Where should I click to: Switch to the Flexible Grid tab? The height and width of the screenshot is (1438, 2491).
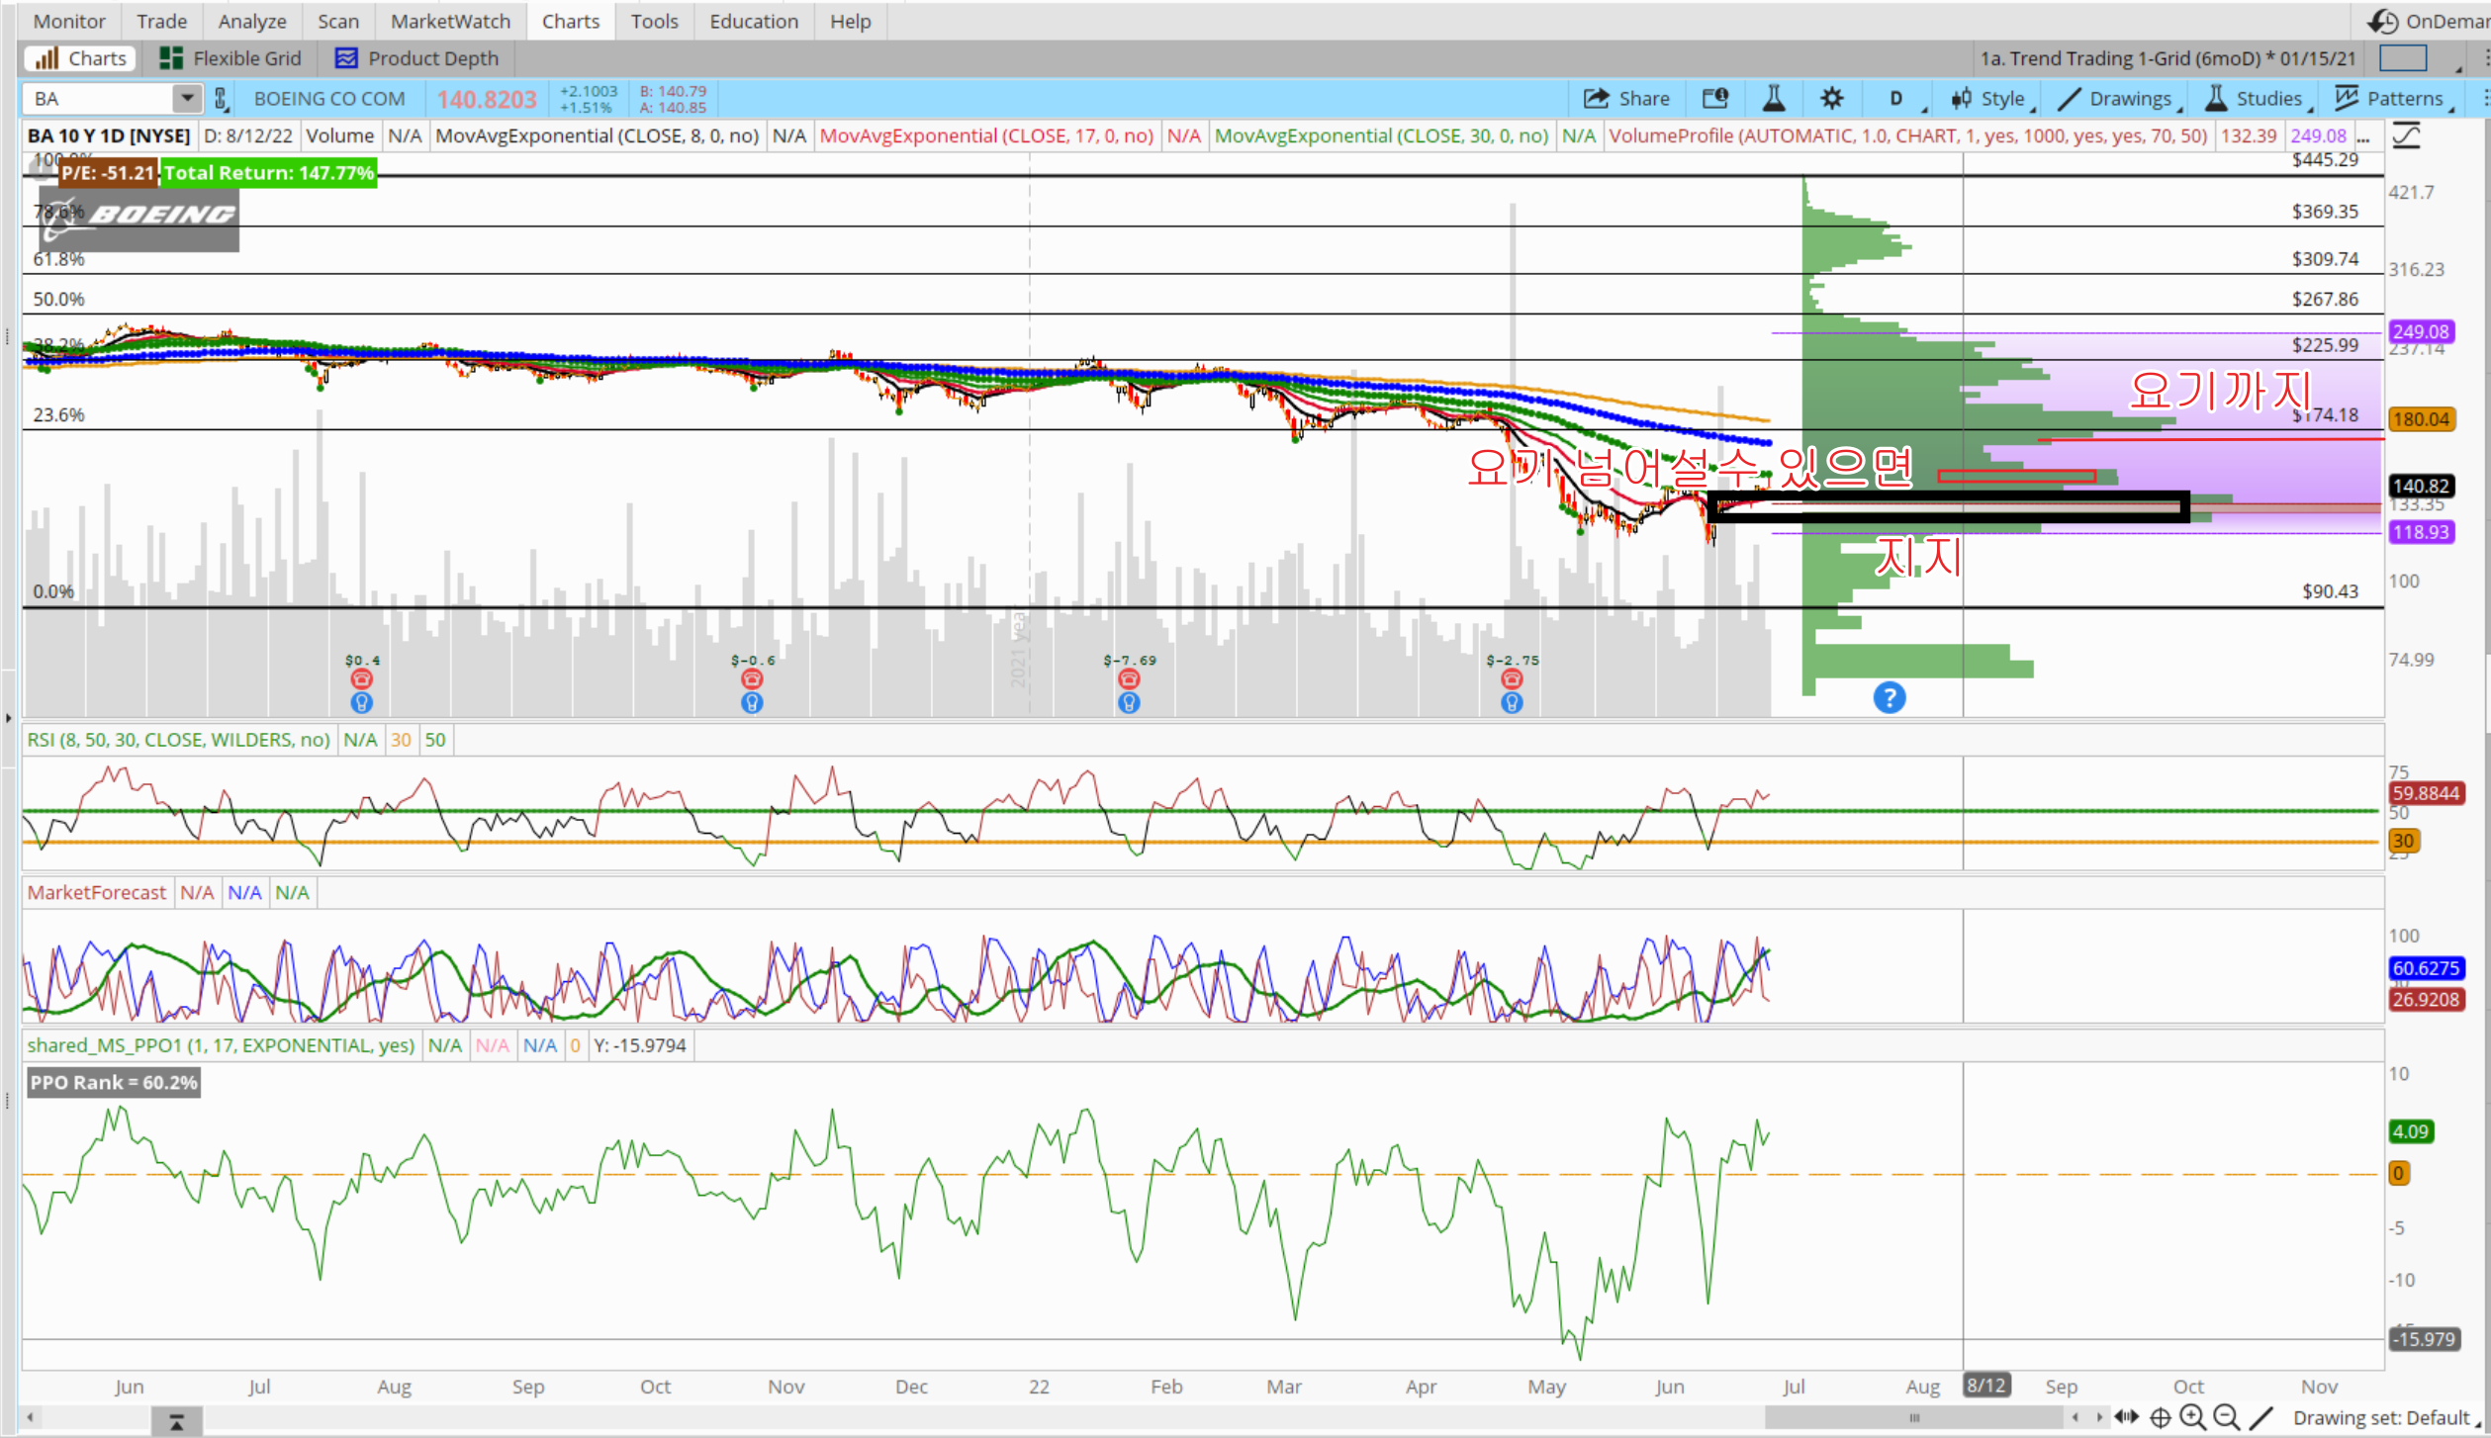[x=231, y=58]
